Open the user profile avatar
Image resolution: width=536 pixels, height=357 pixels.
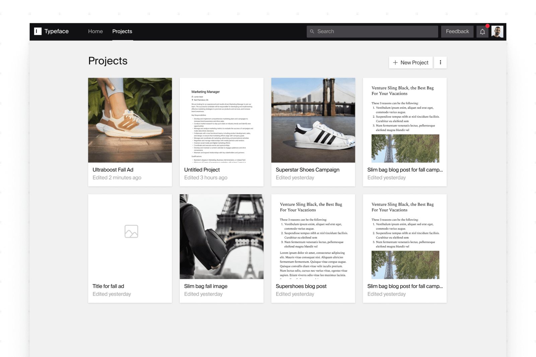click(x=497, y=31)
